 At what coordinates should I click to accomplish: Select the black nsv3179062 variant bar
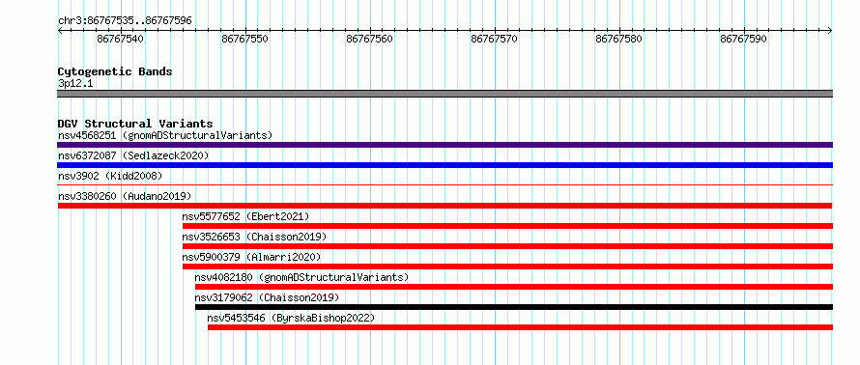pos(514,307)
